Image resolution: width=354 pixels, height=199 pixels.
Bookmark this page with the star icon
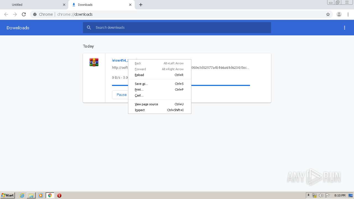(x=328, y=14)
